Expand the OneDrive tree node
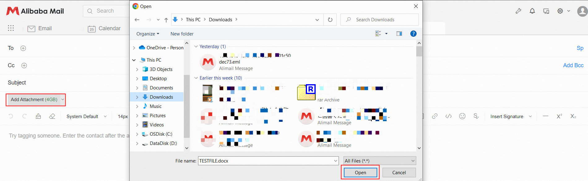 [x=134, y=48]
